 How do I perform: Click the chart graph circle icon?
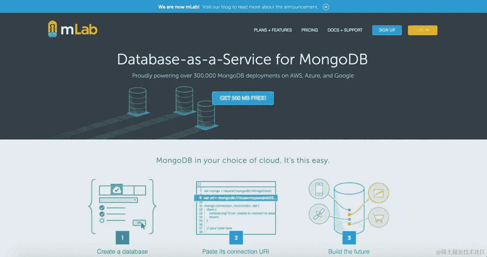coord(378,193)
